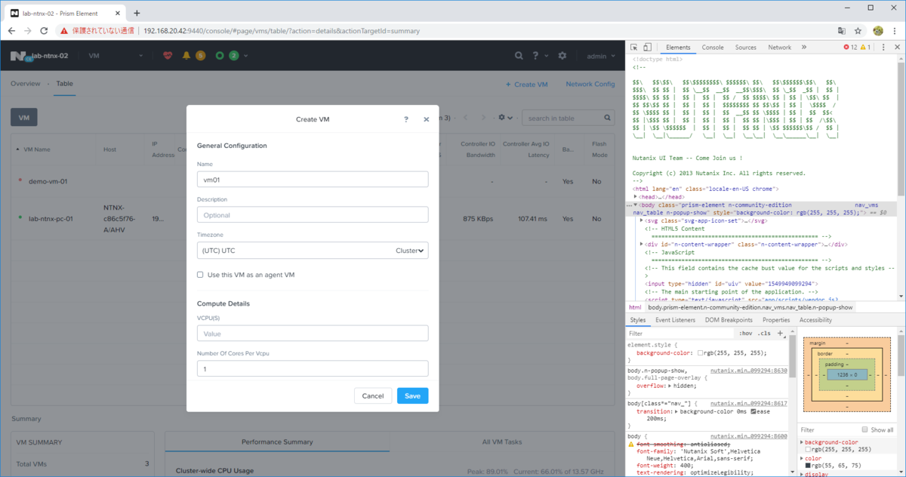Open help in the Create VM dialog
The width and height of the screenshot is (906, 477).
[x=406, y=119]
